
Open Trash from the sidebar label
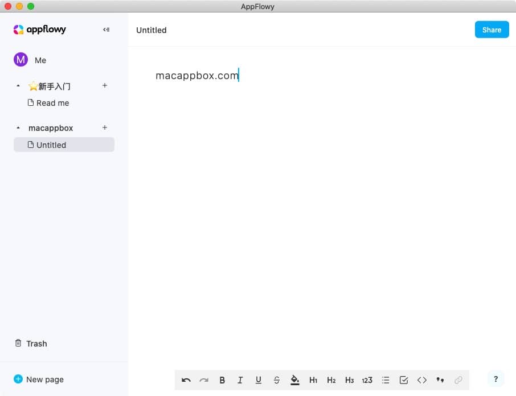(36, 344)
